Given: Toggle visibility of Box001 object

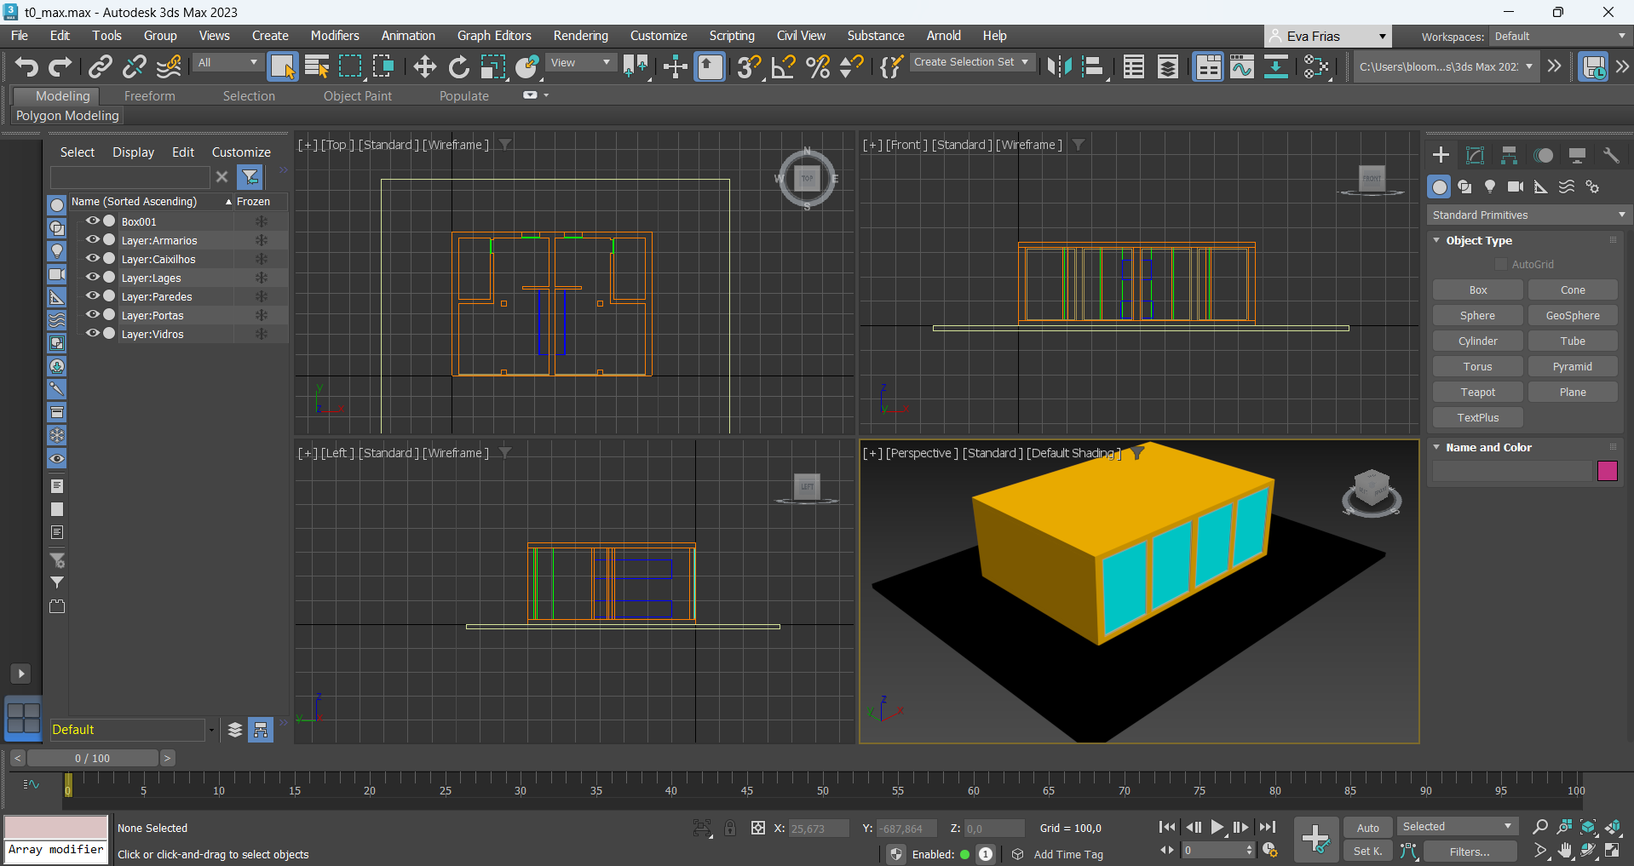Looking at the screenshot, I should click(92, 221).
